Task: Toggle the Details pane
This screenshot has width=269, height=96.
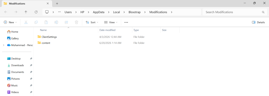Action: click(258, 22)
